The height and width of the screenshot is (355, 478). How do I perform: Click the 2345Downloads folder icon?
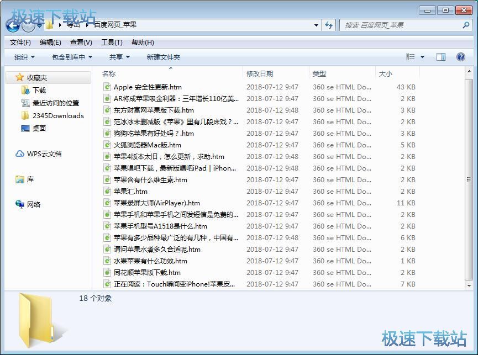point(25,116)
